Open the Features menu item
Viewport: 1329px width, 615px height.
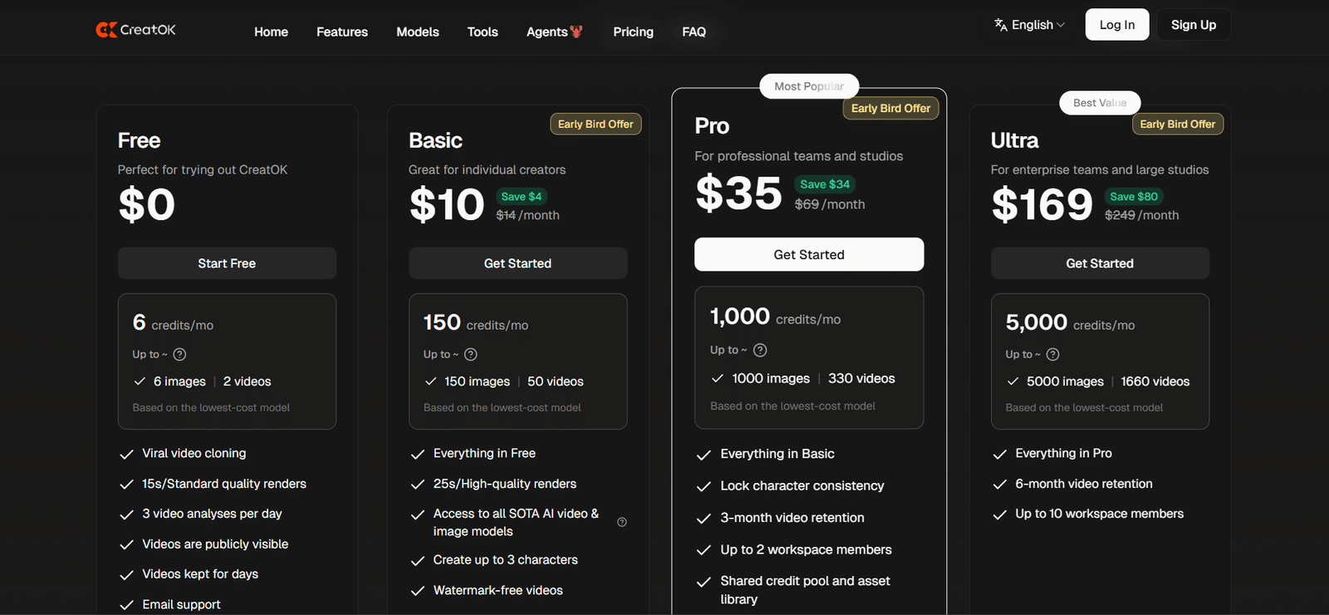click(342, 32)
